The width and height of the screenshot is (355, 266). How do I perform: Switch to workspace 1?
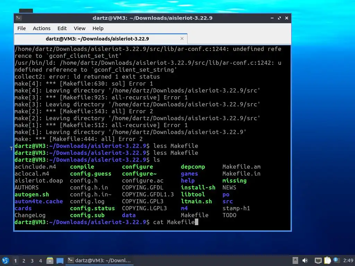(x=15, y=261)
